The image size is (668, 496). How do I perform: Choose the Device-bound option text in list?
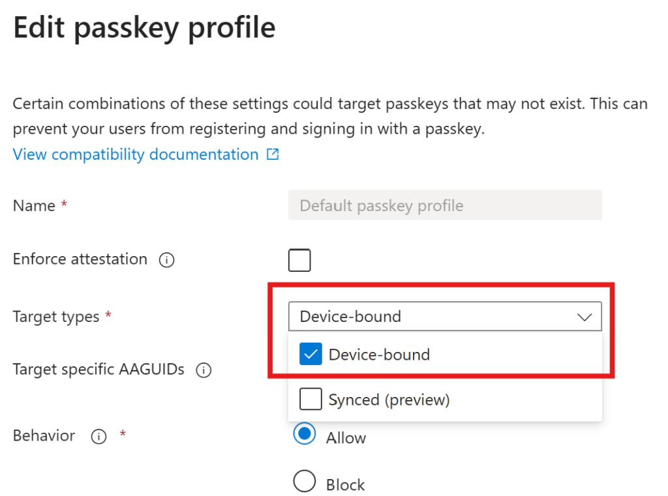click(x=379, y=355)
